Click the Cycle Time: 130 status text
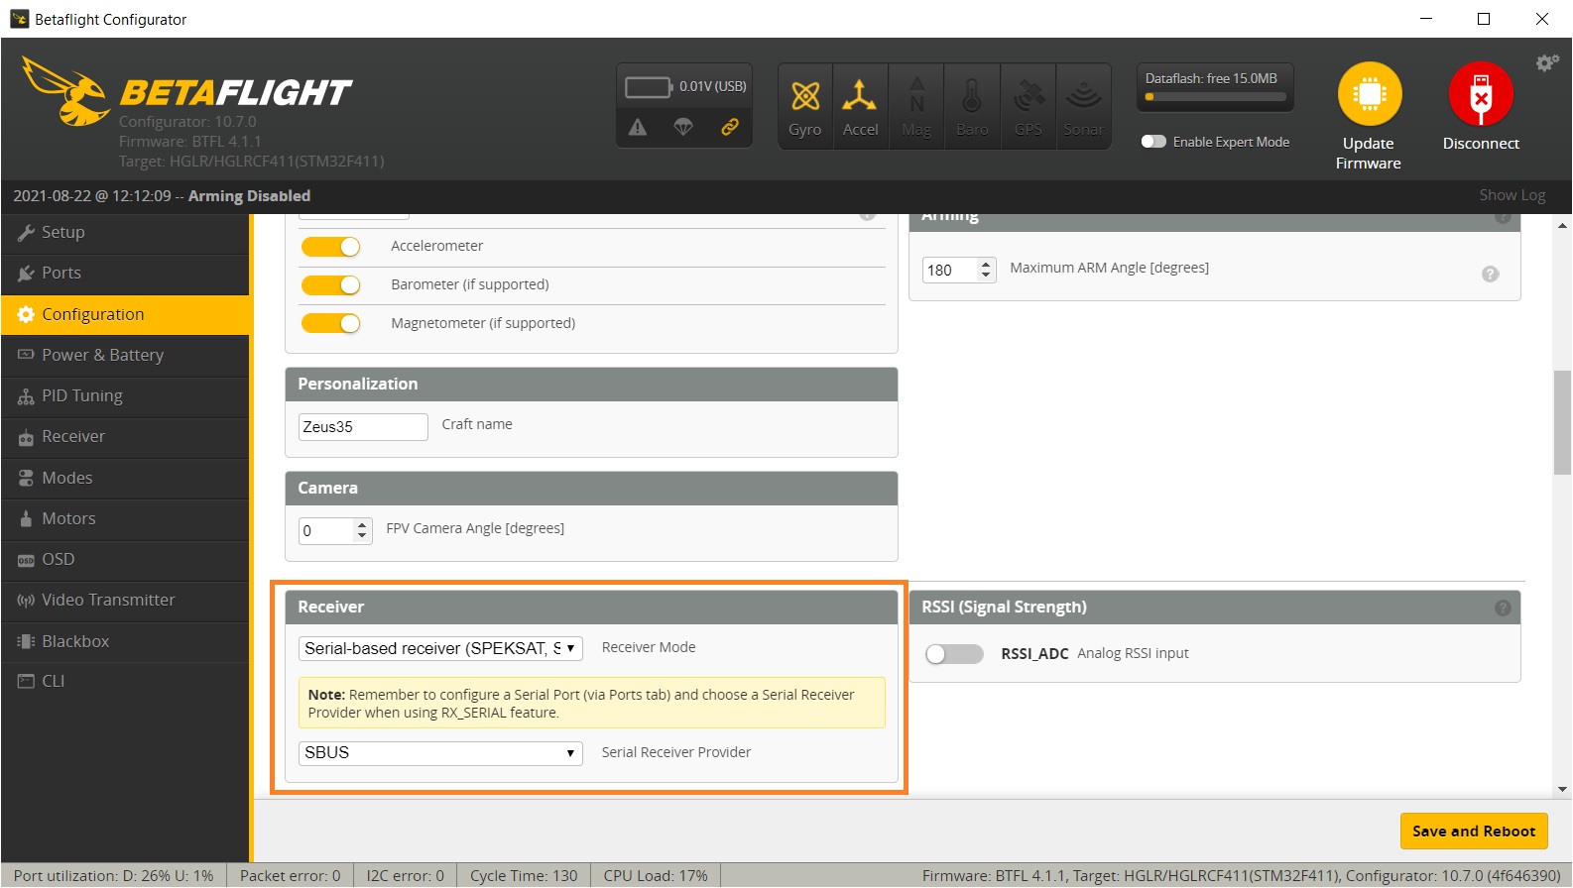The height and width of the screenshot is (888, 1573). tap(524, 876)
